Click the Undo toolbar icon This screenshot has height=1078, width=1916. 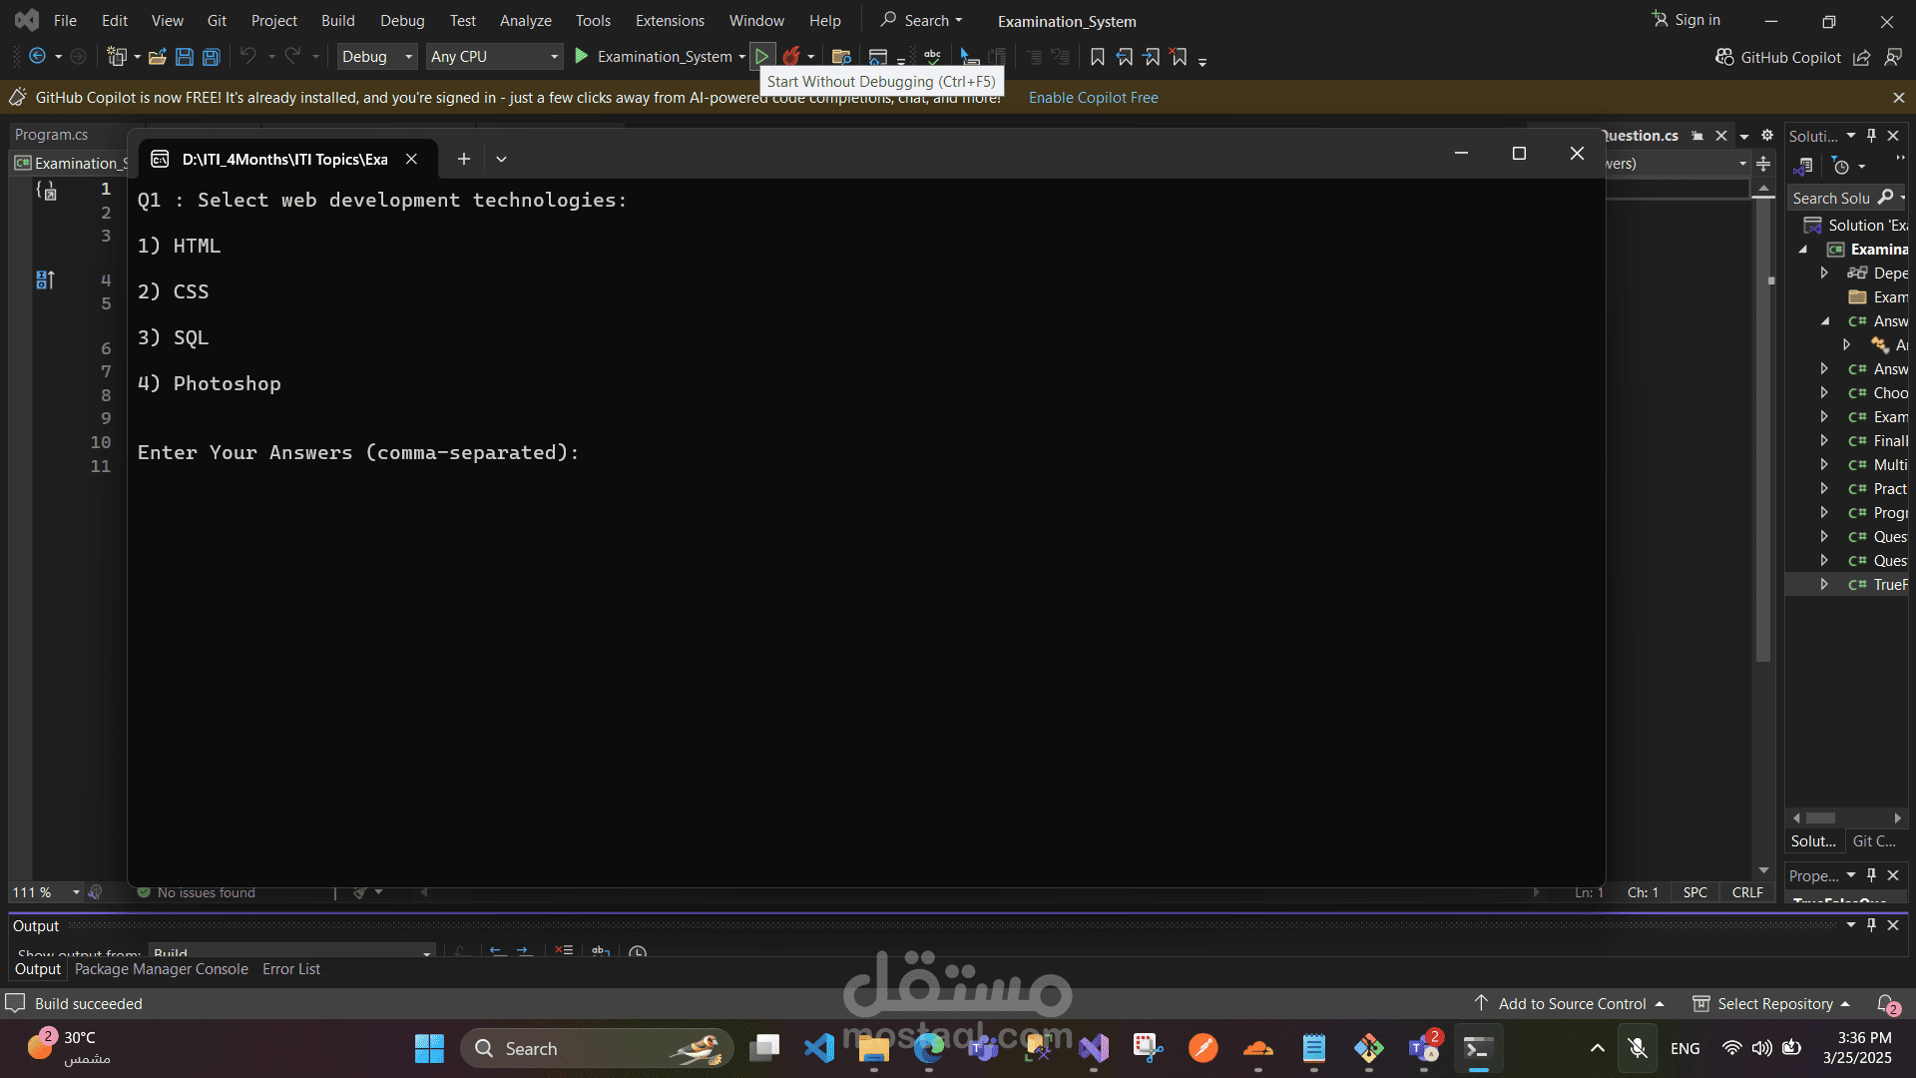(248, 57)
